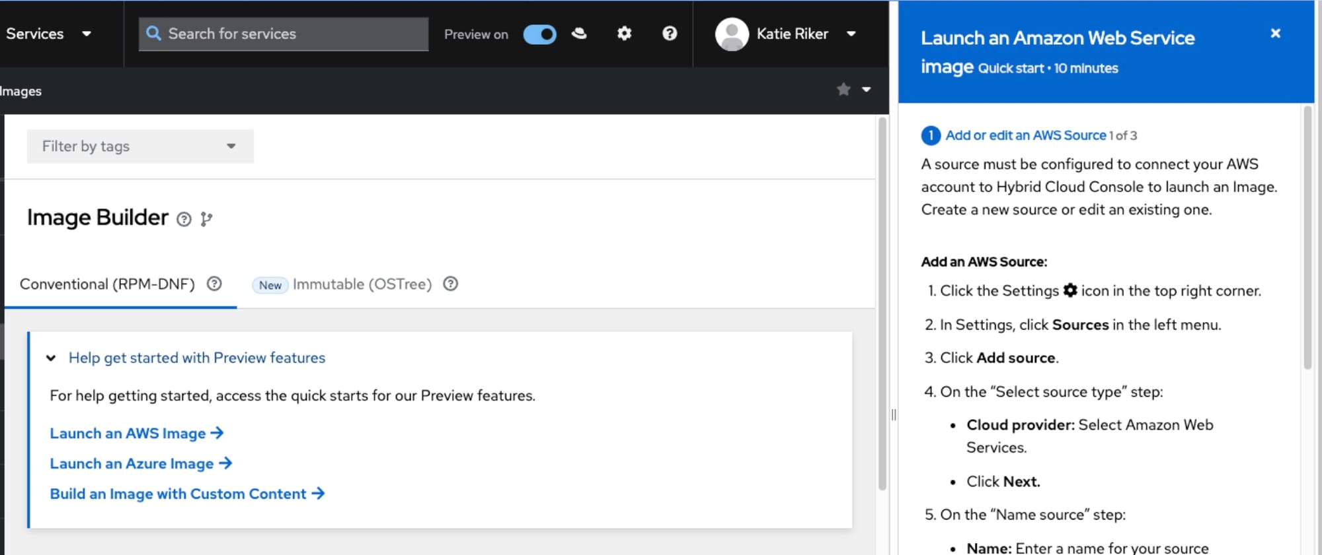The width and height of the screenshot is (1322, 555).
Task: Expand the Filter by tags dropdown
Action: [140, 146]
